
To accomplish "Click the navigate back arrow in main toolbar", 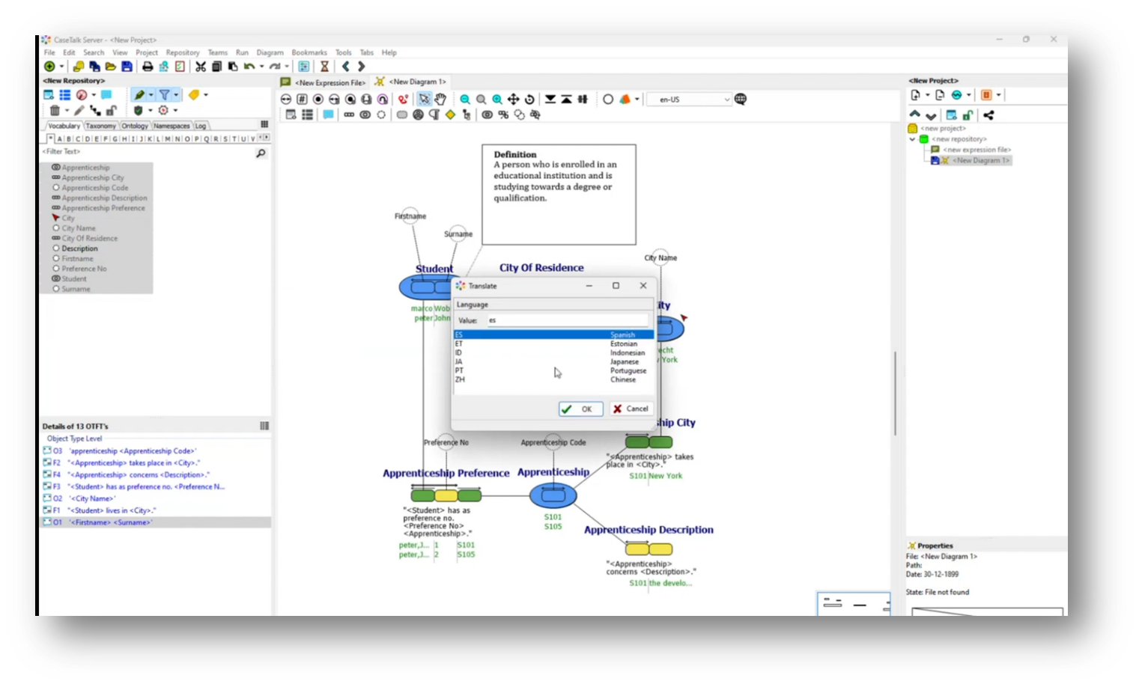I will 345,67.
